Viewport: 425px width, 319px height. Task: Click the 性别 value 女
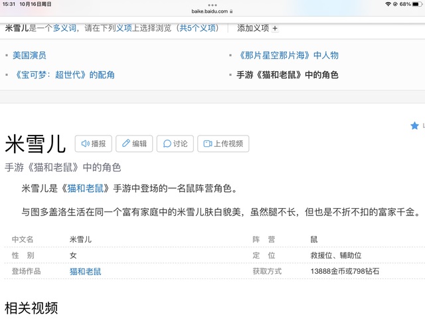coord(73,255)
